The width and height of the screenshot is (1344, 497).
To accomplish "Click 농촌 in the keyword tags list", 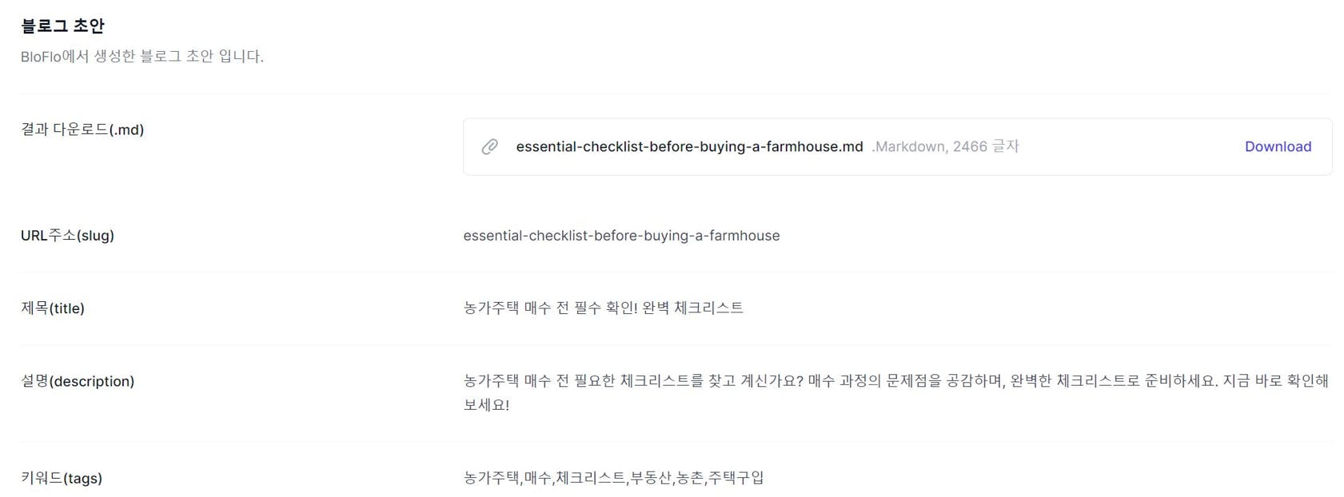I will coord(689,478).
